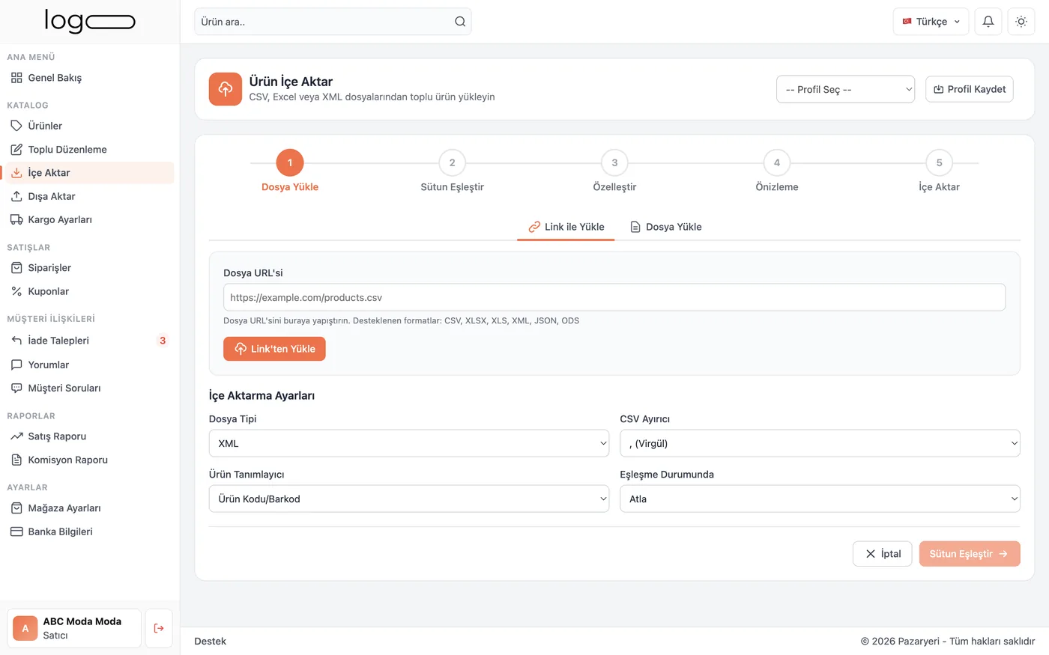The height and width of the screenshot is (655, 1049).
Task: Click orange upload icon in page header
Action: 226,89
